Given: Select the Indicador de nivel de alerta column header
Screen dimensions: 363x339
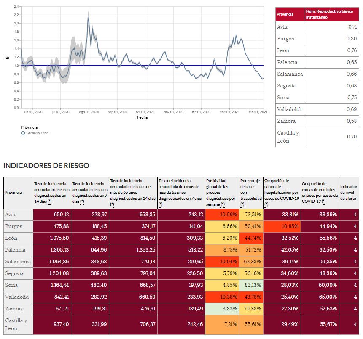Looking at the screenshot, I should [349, 193].
